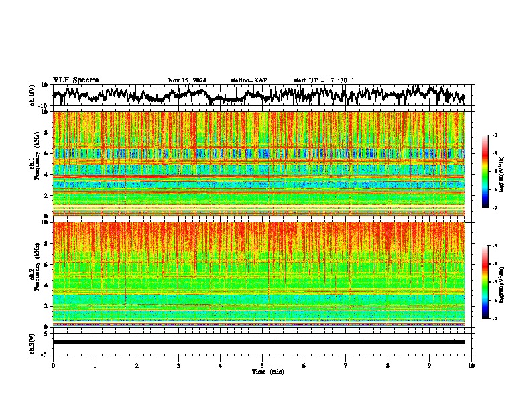Click the ch.2 "Frequency (kHz)" axis label
This screenshot has height=410, width=531.
37,267
